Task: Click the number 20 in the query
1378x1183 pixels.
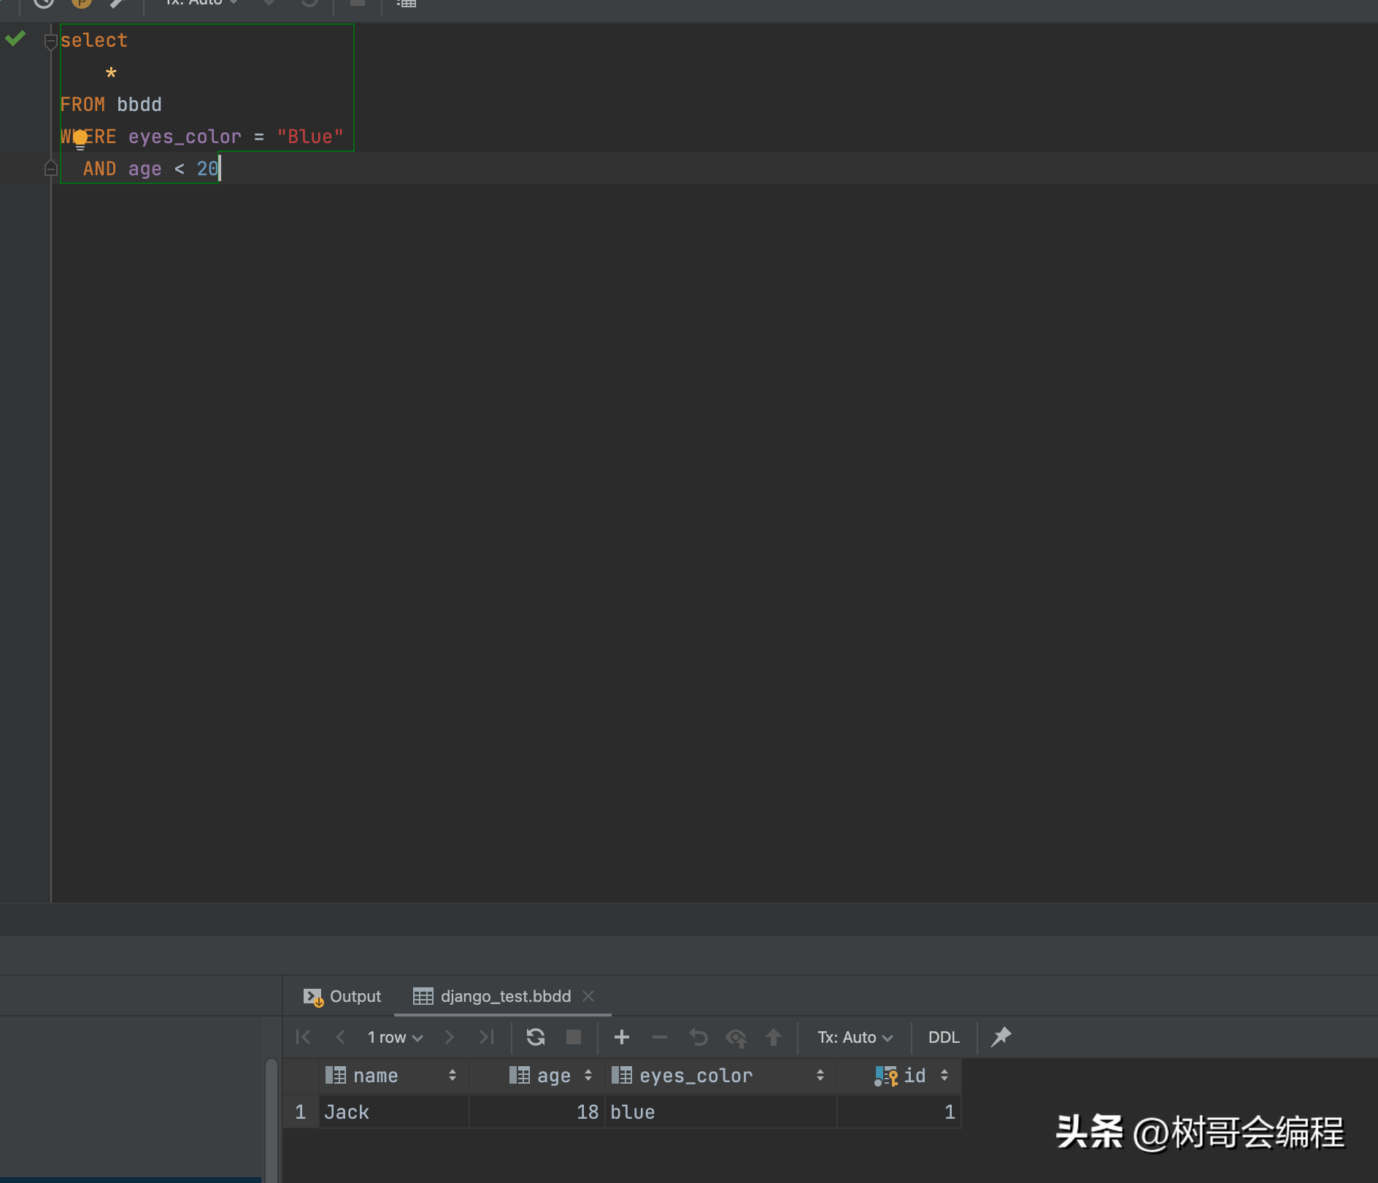Action: pyautogui.click(x=207, y=169)
